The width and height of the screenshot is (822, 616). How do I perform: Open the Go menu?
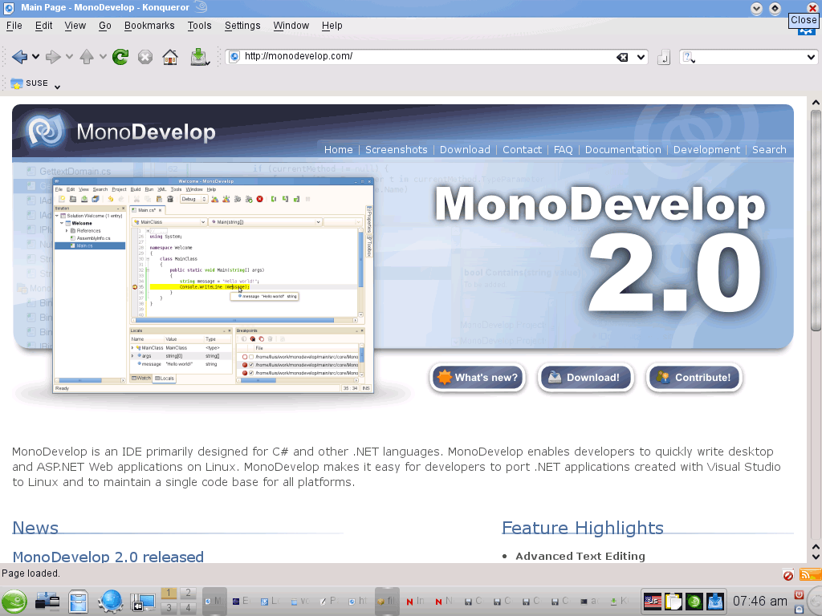[105, 26]
